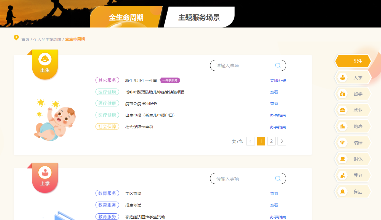
Task: Click 首页 in the breadcrumb
Action: 25,39
